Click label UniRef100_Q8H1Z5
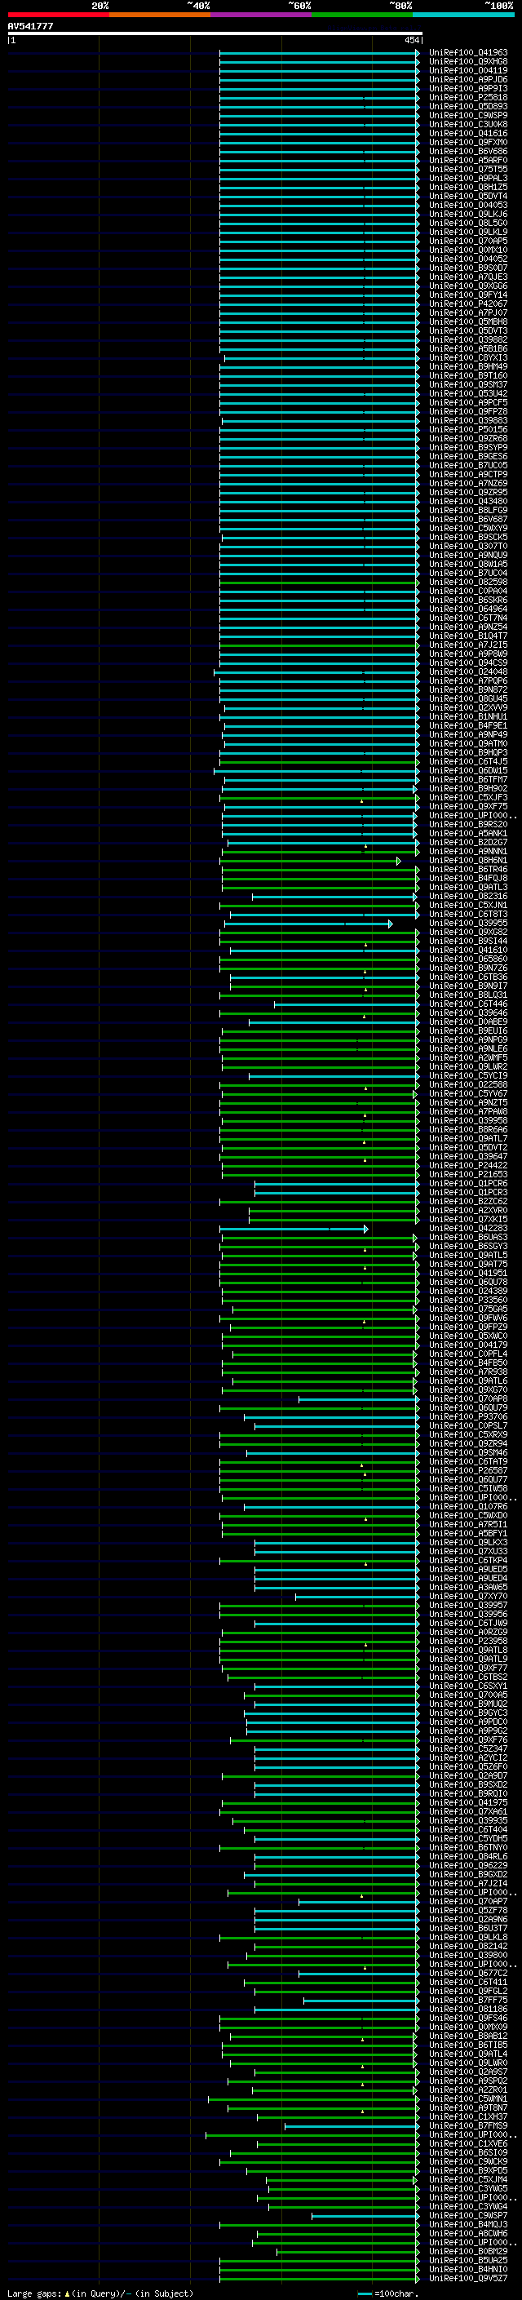Image resolution: width=522 pixels, height=2300 pixels. point(467,188)
